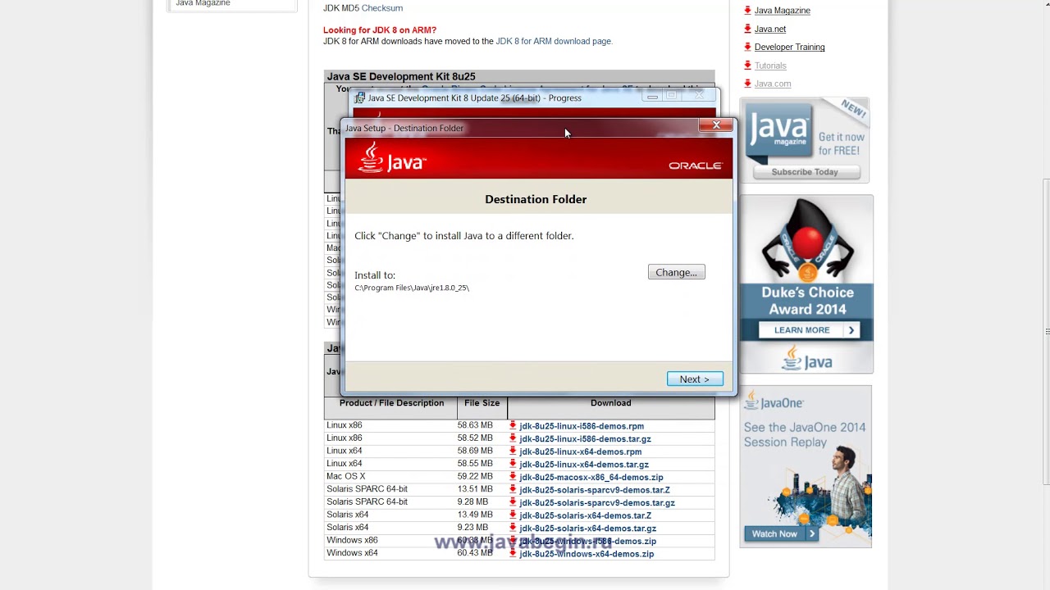Close the Java Setup Destination Folder dialog

[716, 125]
